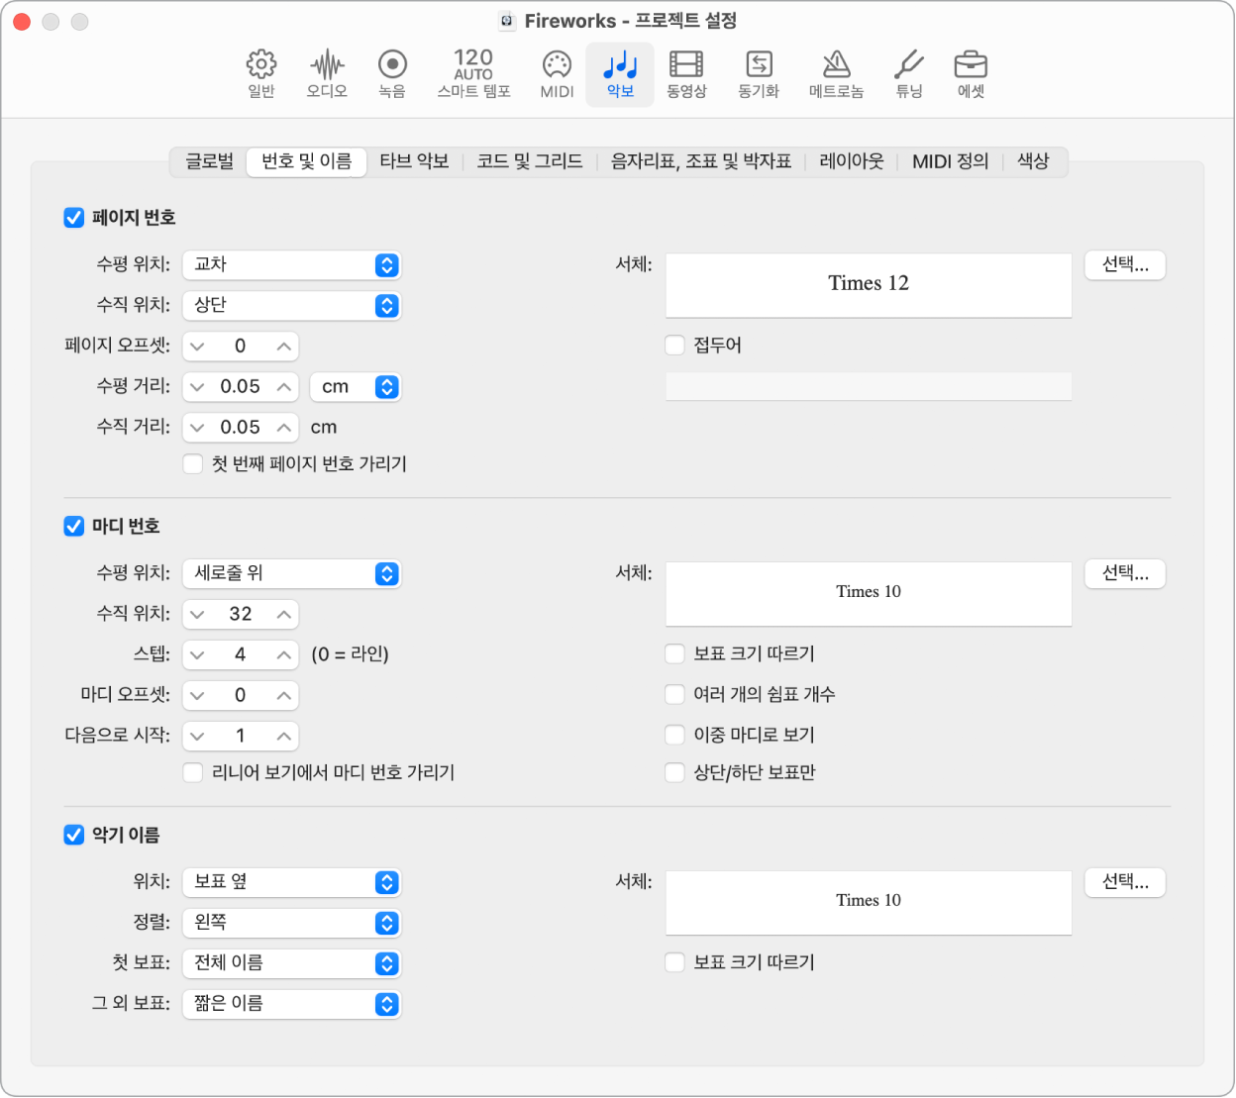Click the document icon in title bar
The image size is (1236, 1098).
coord(506,21)
